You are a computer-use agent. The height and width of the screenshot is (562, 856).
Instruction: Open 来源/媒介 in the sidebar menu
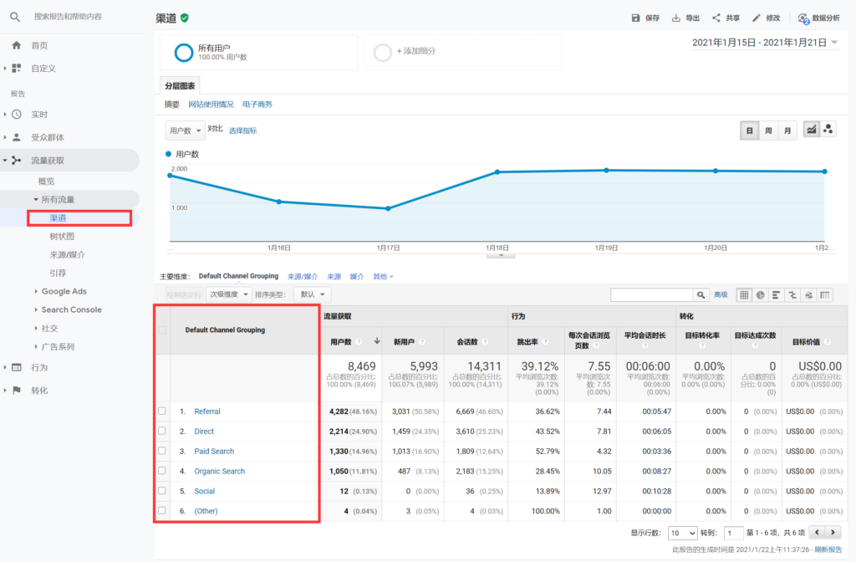pos(67,254)
